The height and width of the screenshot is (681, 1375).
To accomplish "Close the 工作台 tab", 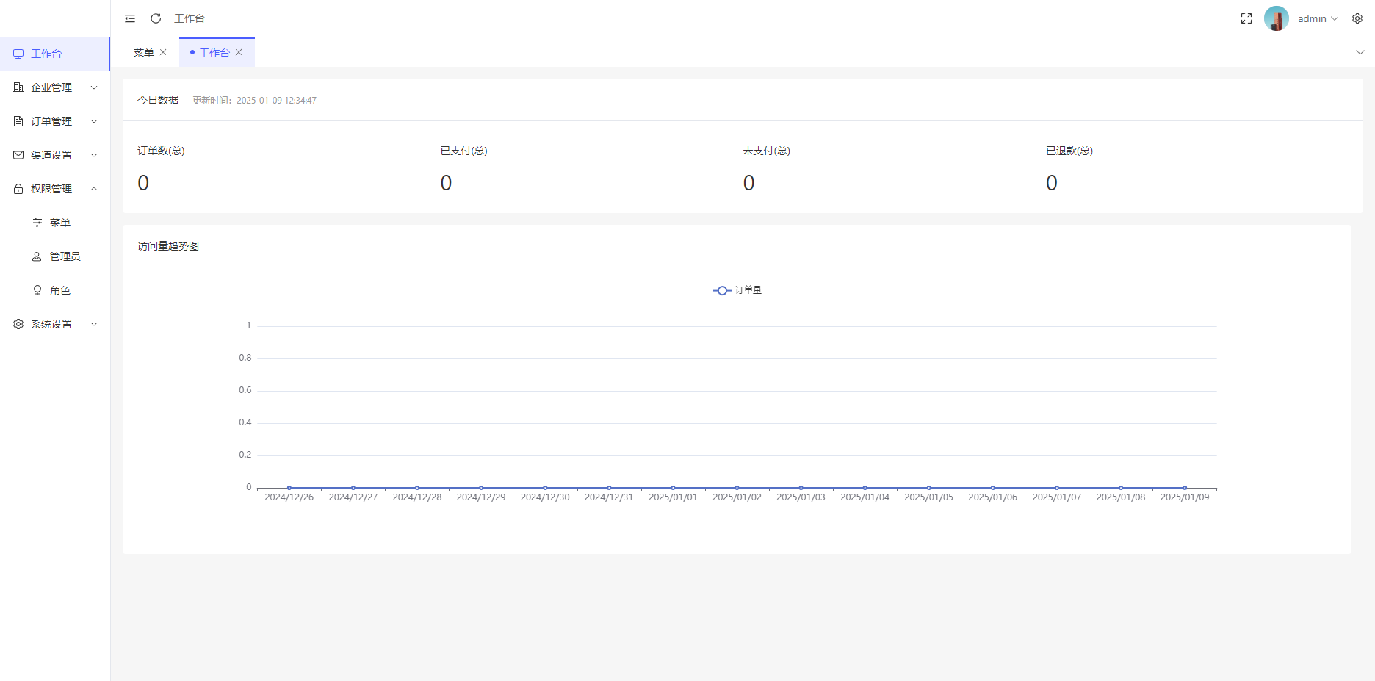I will pos(239,52).
